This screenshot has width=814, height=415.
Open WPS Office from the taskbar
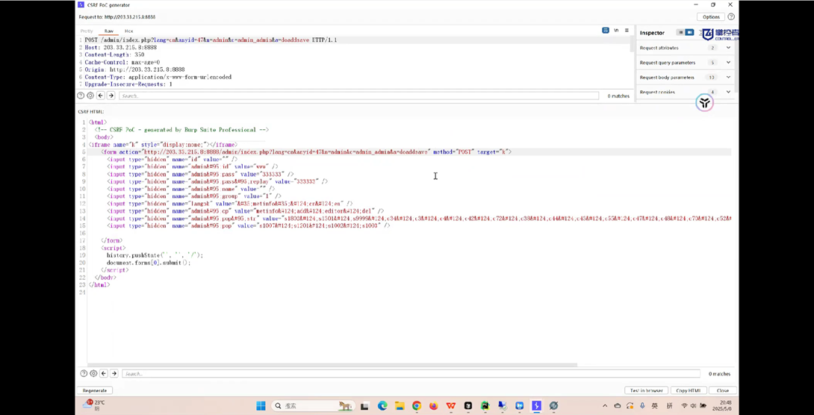coord(450,405)
